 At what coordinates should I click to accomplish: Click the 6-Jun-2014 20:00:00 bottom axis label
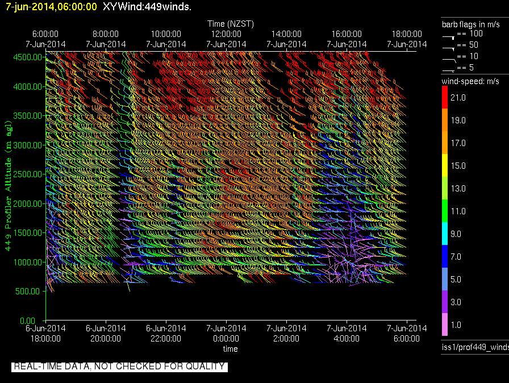tap(106, 334)
